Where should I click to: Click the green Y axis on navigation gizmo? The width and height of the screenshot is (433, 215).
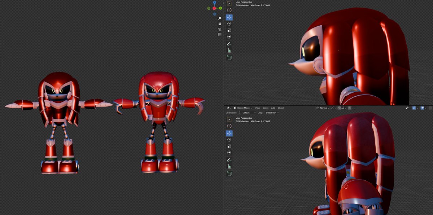coord(220,8)
